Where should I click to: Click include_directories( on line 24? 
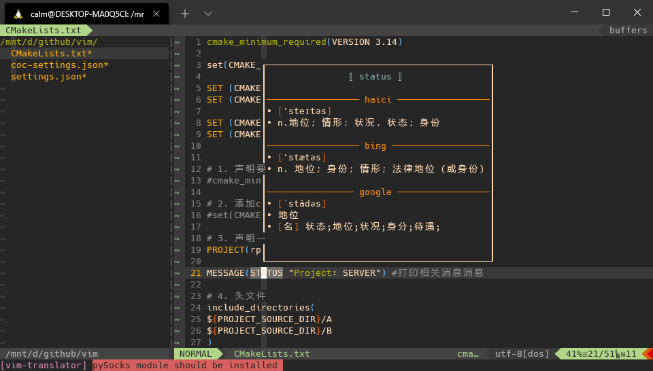tap(261, 308)
